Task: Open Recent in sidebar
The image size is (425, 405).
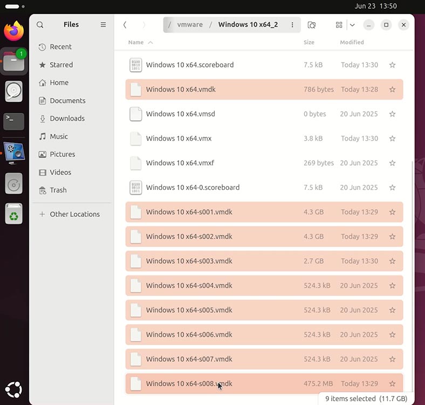Action: [x=71, y=47]
